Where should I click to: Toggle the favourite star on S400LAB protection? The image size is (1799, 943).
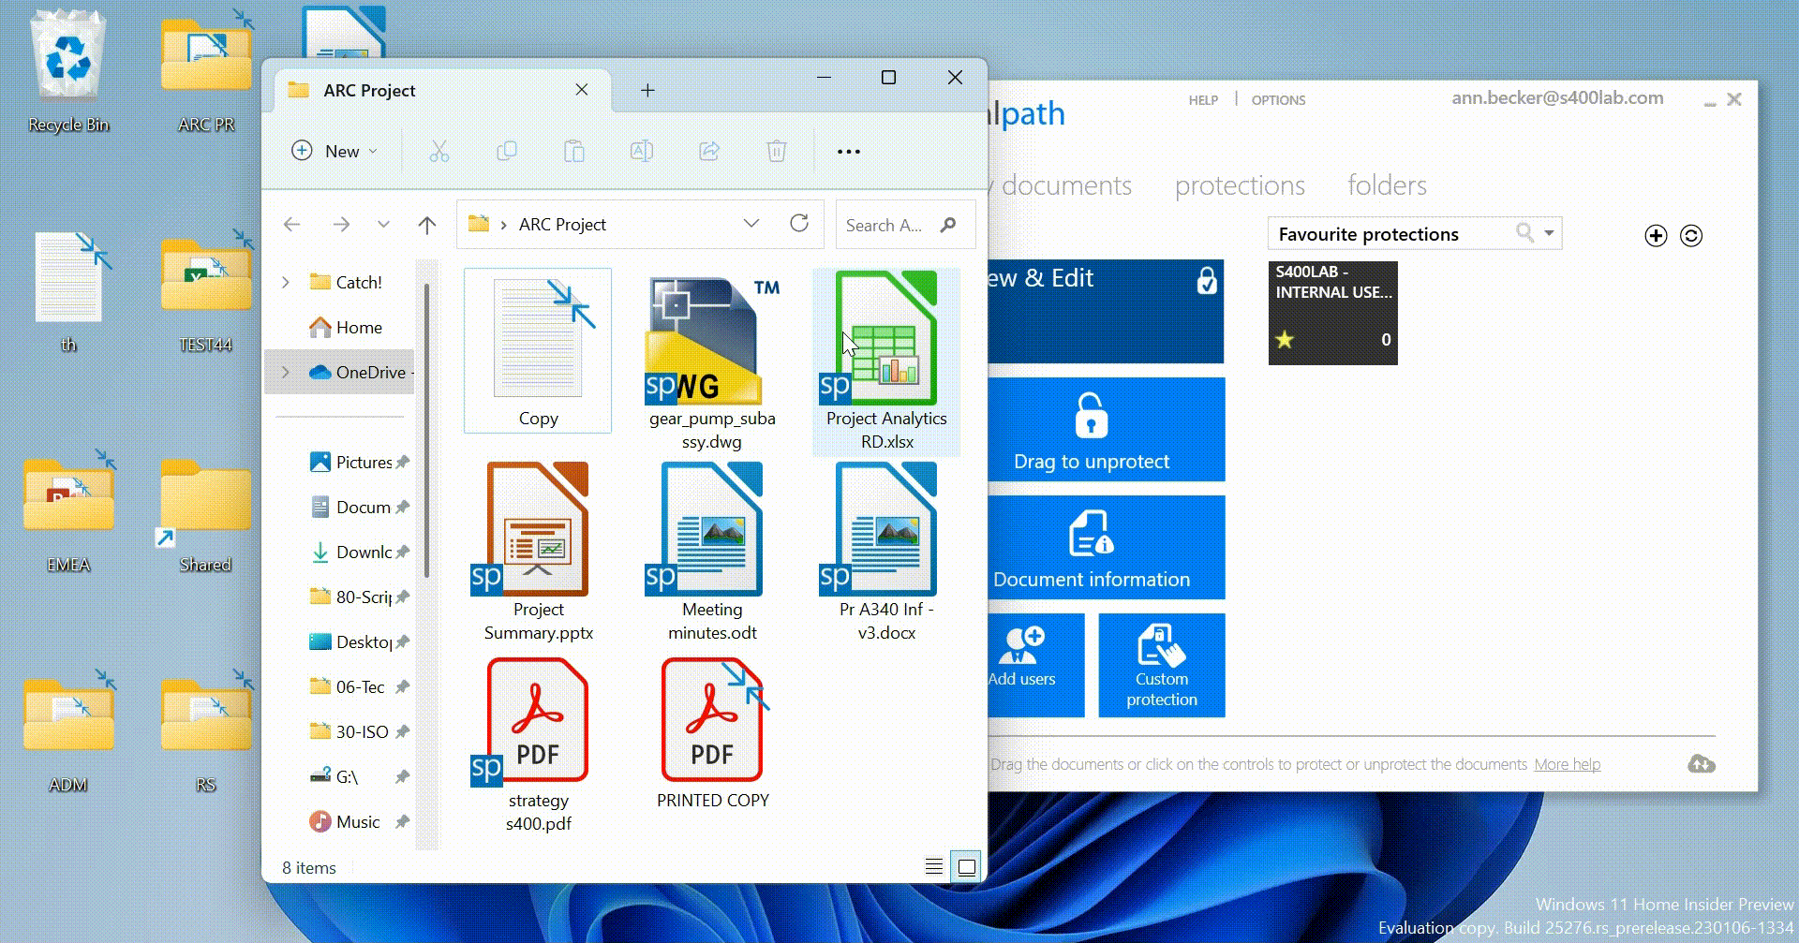click(1285, 339)
